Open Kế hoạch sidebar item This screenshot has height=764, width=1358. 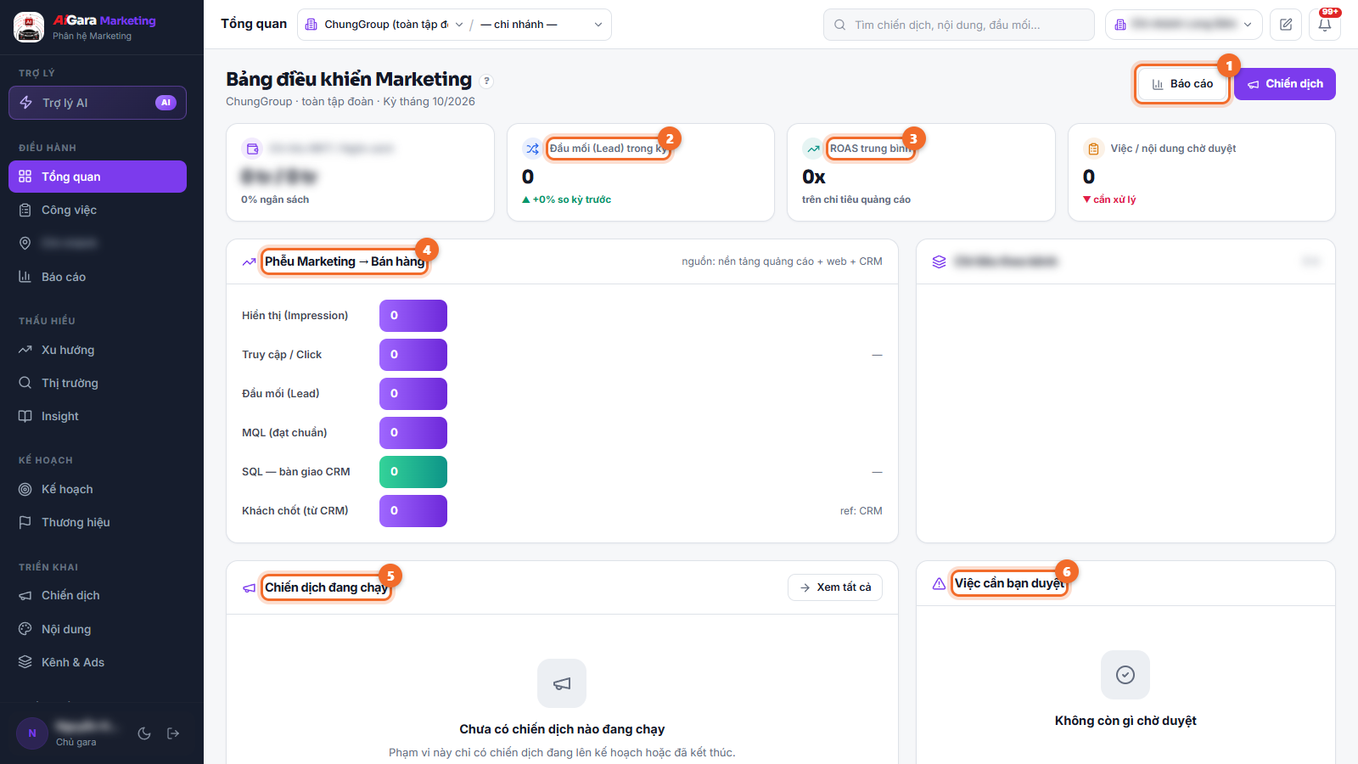(x=98, y=489)
